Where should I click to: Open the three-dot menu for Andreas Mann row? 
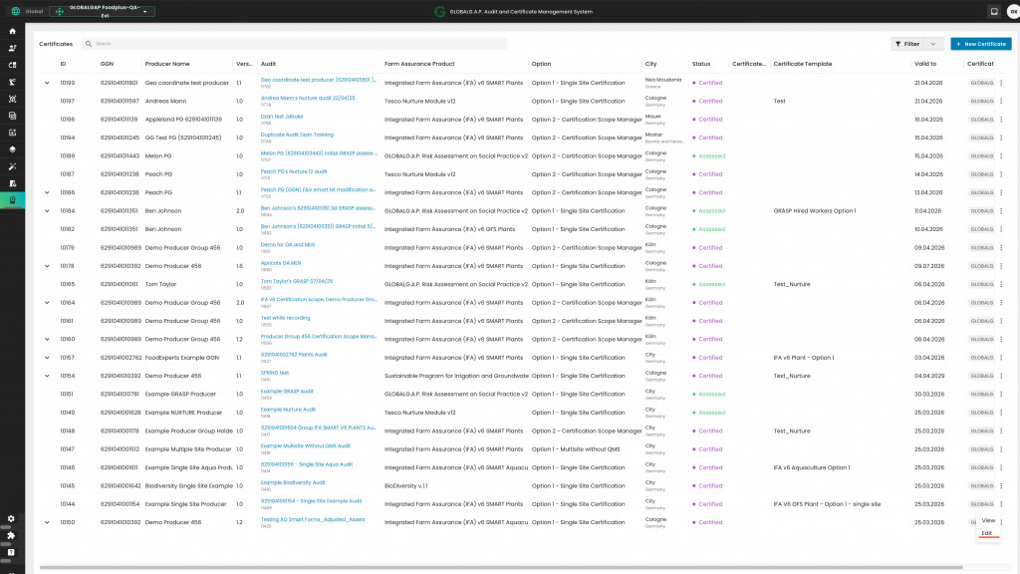pyautogui.click(x=1001, y=101)
